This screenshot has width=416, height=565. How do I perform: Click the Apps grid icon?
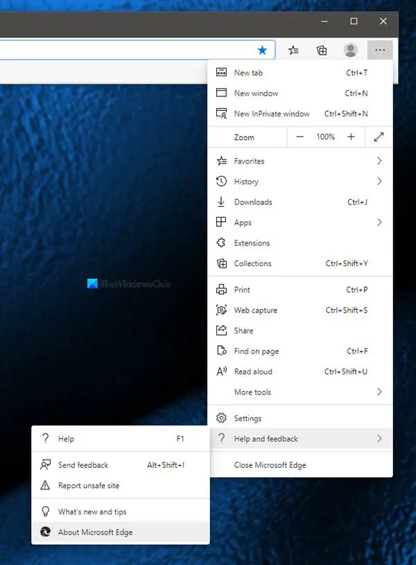221,222
